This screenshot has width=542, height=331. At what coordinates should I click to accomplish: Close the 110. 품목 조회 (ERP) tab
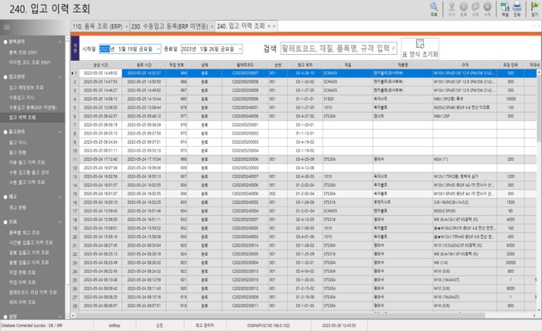pyautogui.click(x=127, y=26)
